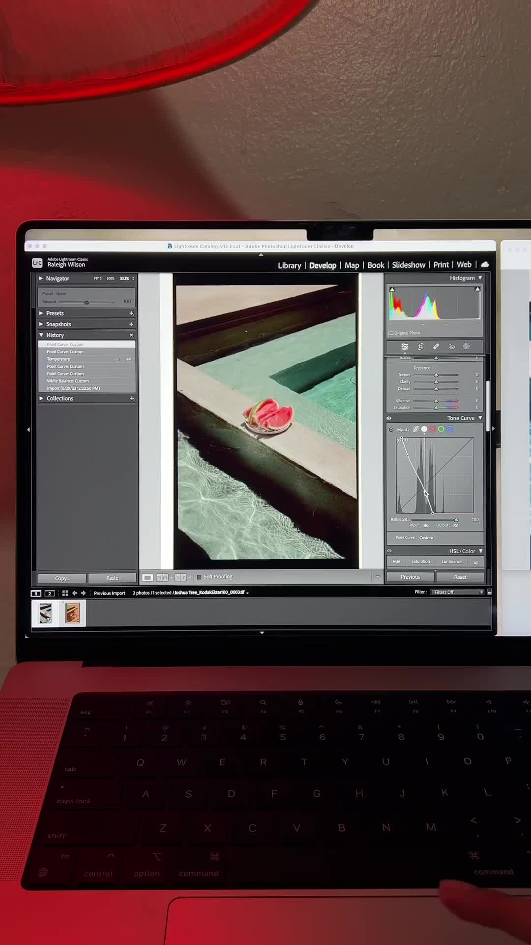Select the Y|Y before/after view icon
Image resolution: width=531 pixels, height=945 pixels.
pyautogui.click(x=180, y=577)
